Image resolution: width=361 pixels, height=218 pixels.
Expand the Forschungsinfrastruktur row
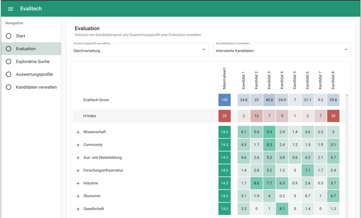click(x=78, y=171)
